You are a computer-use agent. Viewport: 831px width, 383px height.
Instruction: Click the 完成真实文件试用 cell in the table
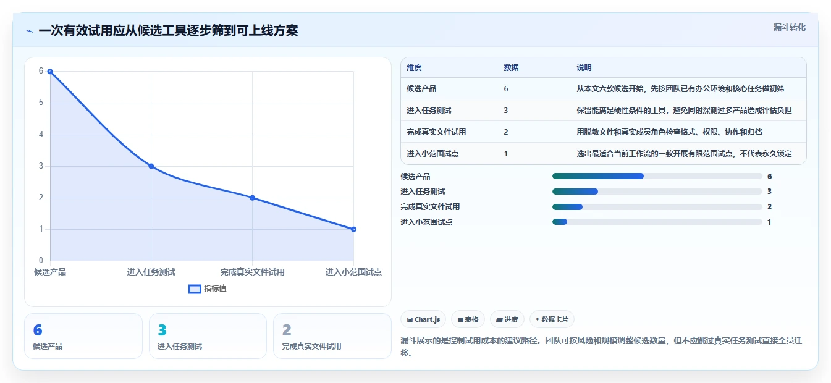click(436, 132)
